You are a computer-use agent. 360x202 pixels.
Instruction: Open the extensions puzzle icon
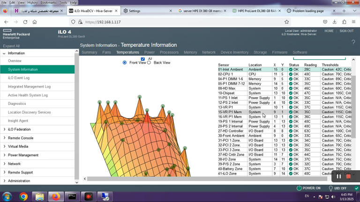click(344, 22)
